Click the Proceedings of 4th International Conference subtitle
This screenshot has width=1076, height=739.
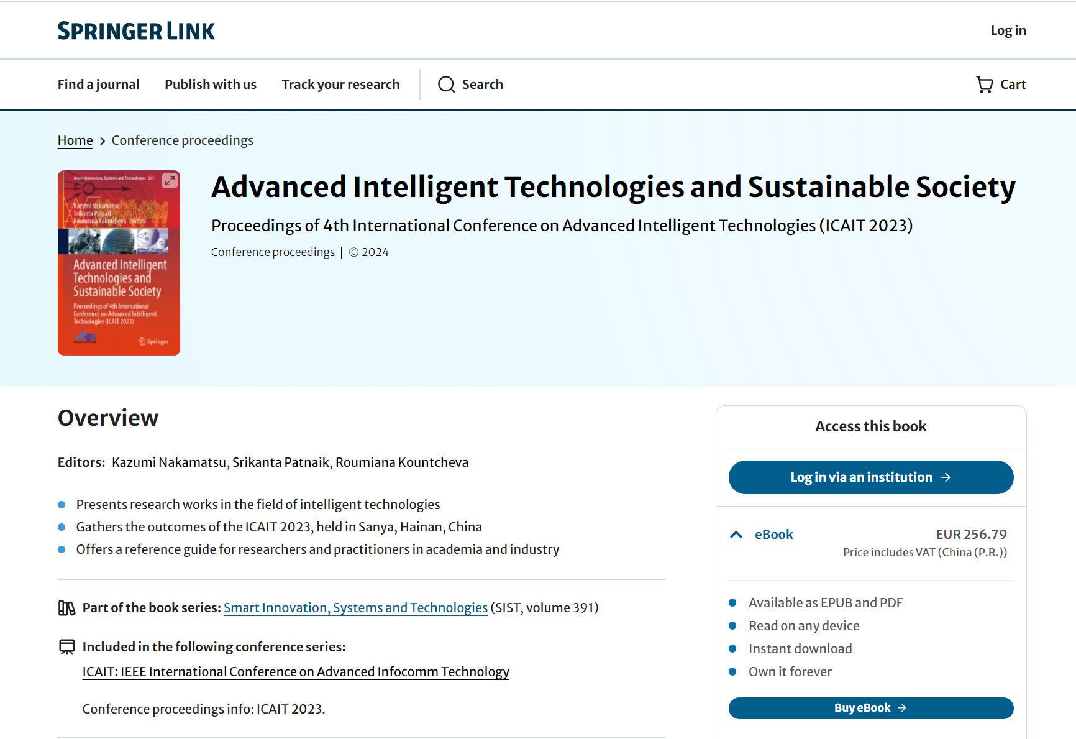pyautogui.click(x=562, y=226)
